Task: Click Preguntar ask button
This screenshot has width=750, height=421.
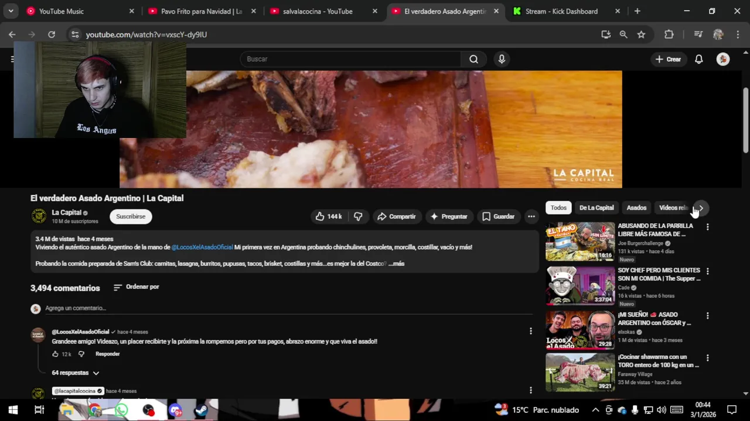Action: 449,216
